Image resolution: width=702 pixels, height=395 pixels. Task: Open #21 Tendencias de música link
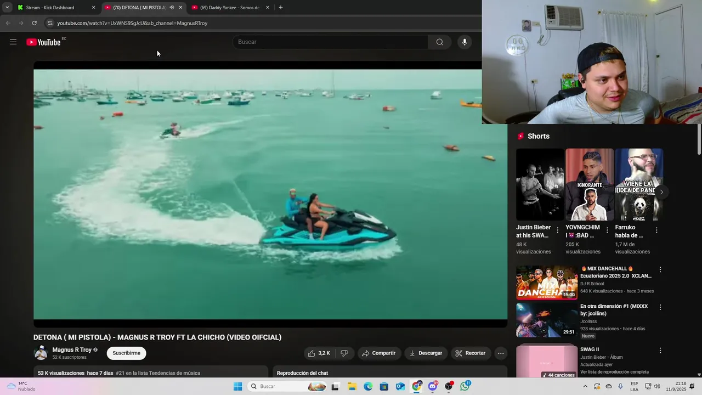[x=158, y=373]
